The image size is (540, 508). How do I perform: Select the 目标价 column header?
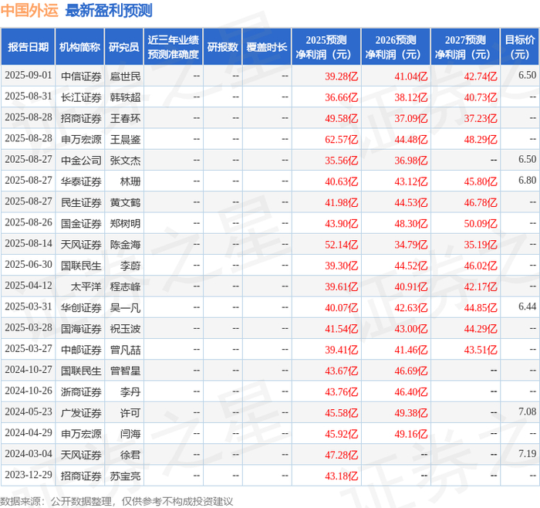point(520,47)
